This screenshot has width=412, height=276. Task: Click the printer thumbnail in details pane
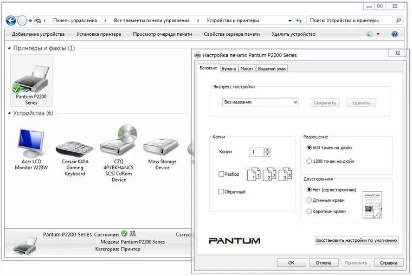pyautogui.click(x=25, y=246)
